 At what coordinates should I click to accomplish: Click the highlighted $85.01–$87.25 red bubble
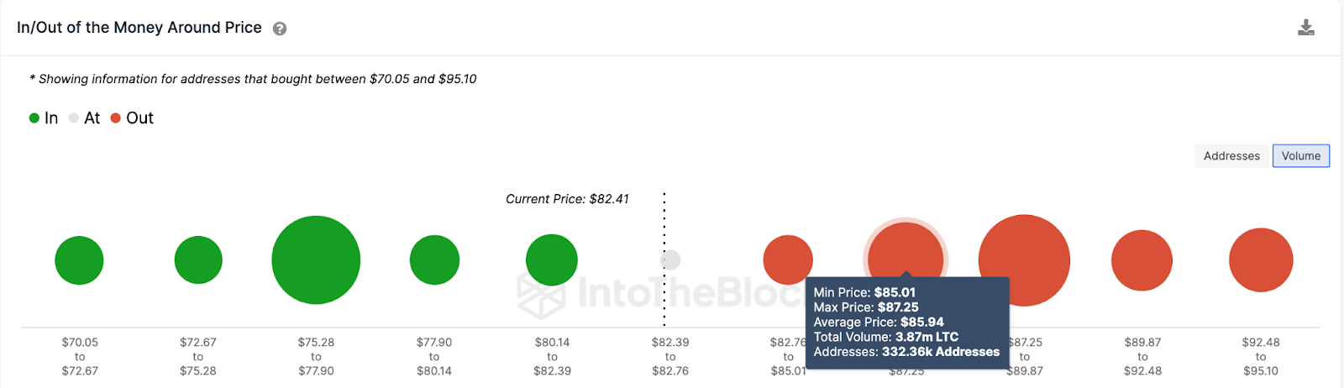pos(906,248)
